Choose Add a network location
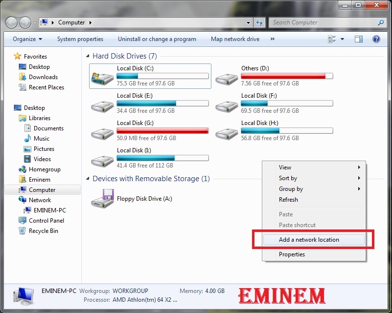 point(314,240)
